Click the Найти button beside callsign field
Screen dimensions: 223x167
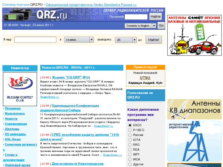coord(156,17)
